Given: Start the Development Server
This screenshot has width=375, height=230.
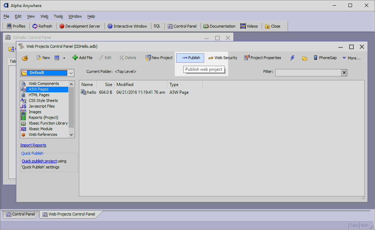Looking at the screenshot, I should tap(80, 26).
